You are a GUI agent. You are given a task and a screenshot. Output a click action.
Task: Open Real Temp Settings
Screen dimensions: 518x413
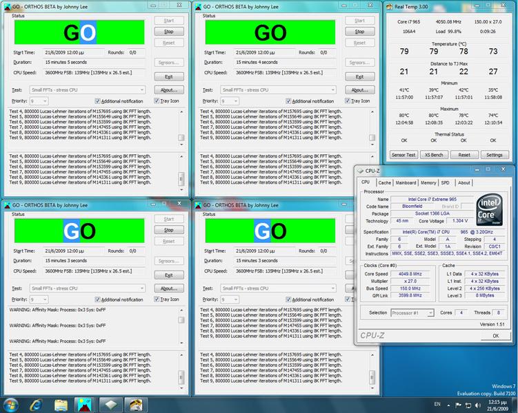point(495,155)
